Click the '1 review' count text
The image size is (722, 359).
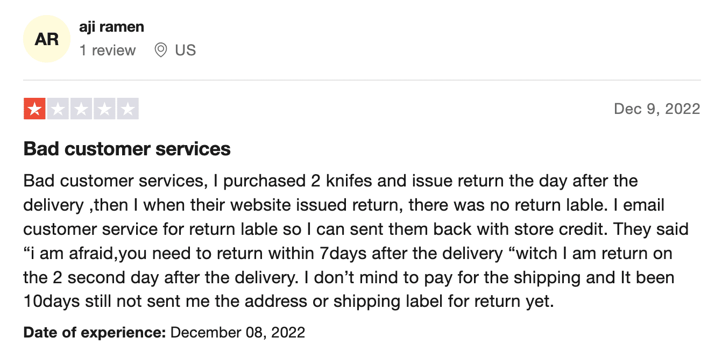tap(107, 51)
